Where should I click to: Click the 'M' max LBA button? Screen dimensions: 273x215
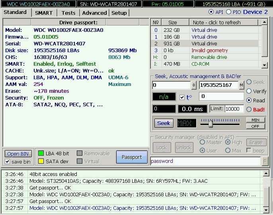(x=241, y=85)
